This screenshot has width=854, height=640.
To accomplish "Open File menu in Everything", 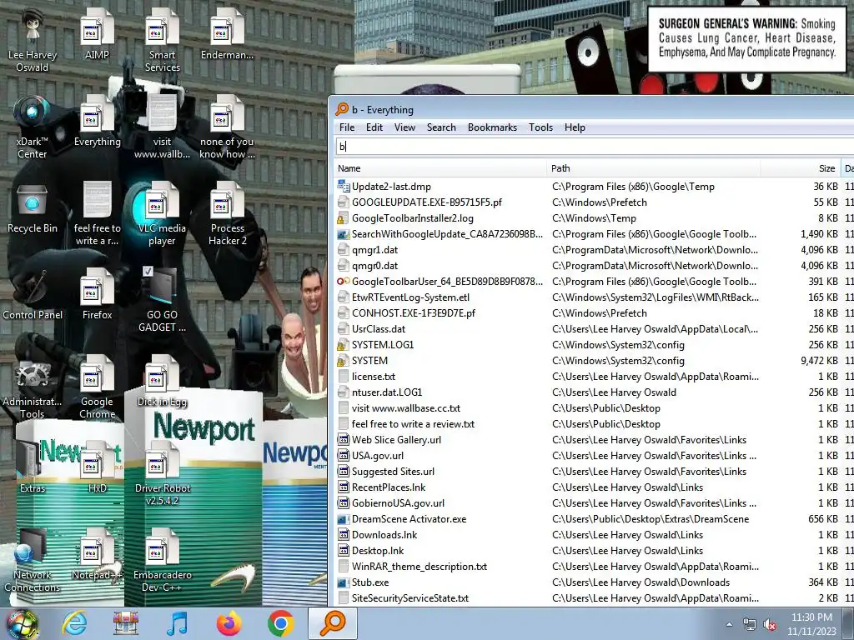I will [x=347, y=127].
